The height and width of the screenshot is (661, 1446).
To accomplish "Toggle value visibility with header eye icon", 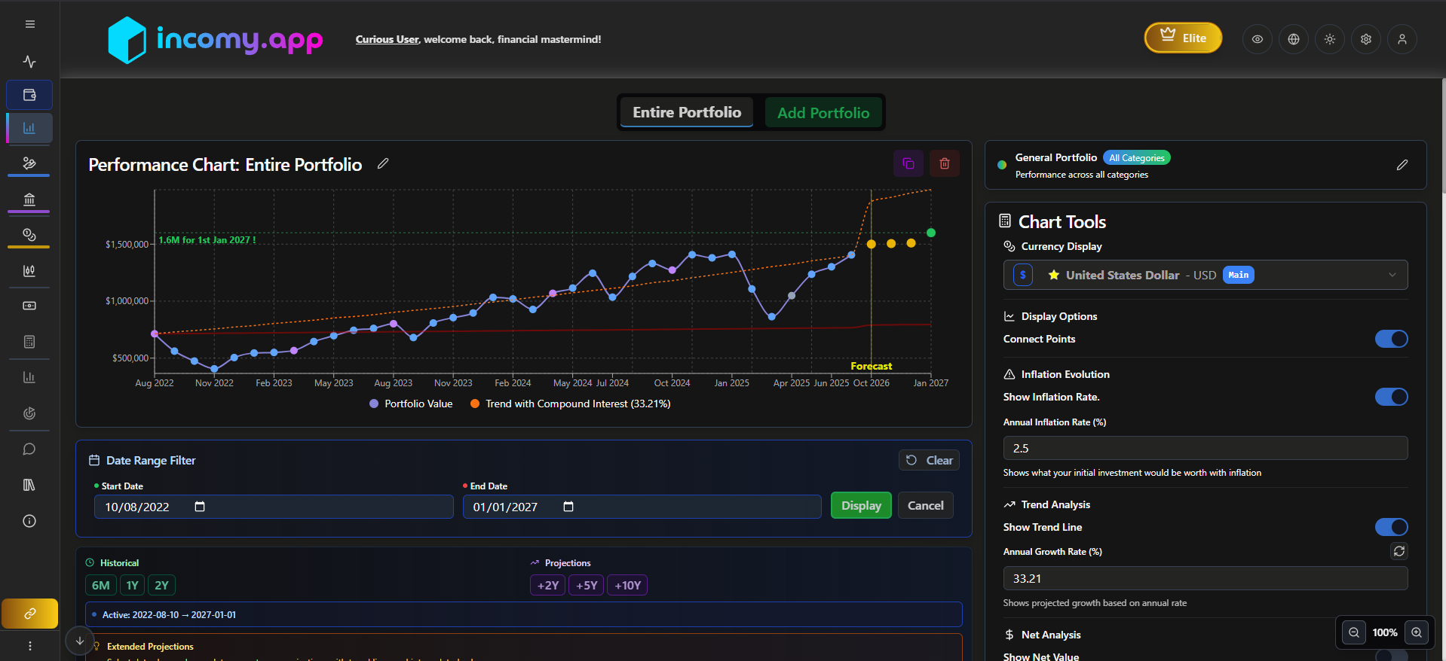I will (x=1258, y=39).
